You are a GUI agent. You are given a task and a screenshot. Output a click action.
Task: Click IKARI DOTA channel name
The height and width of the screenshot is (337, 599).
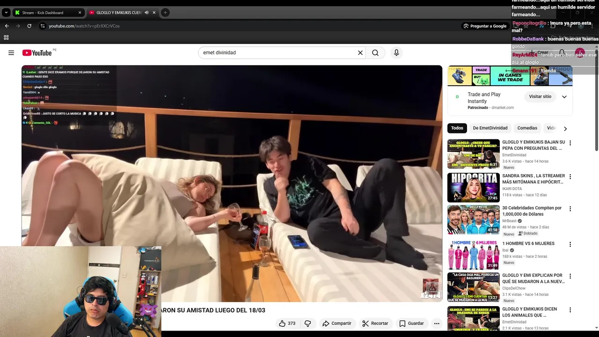click(x=512, y=189)
